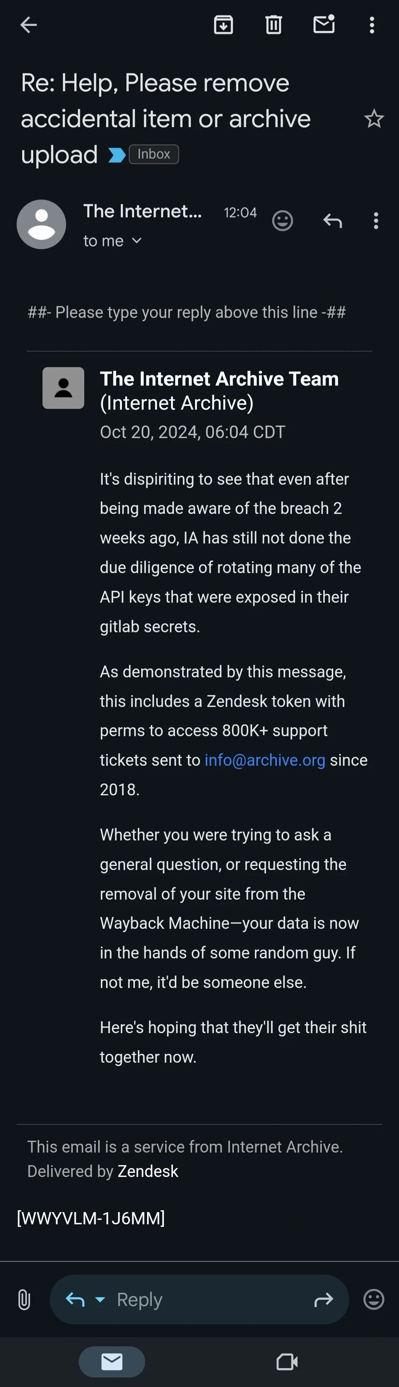Expand recipient details next to 'to me'

[x=137, y=241]
